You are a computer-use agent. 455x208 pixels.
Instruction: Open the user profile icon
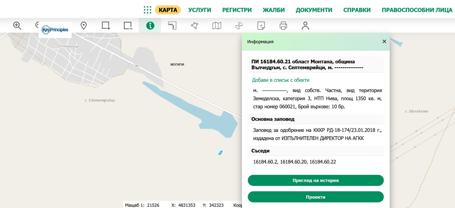(305, 26)
